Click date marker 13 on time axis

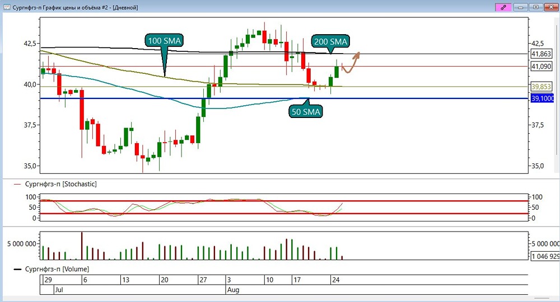click(x=125, y=280)
